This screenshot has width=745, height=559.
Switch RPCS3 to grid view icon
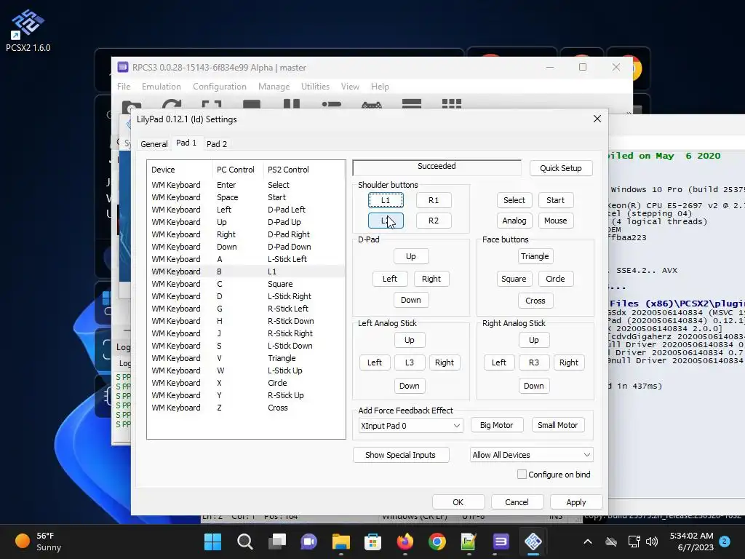point(451,105)
